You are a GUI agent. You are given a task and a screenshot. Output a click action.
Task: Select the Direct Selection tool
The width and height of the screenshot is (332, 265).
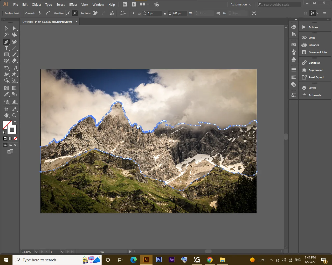[x=14, y=28]
